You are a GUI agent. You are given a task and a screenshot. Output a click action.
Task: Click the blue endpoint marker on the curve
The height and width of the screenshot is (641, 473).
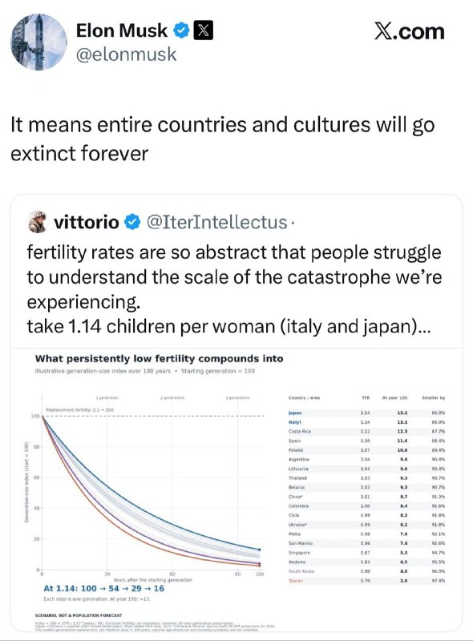(260, 550)
